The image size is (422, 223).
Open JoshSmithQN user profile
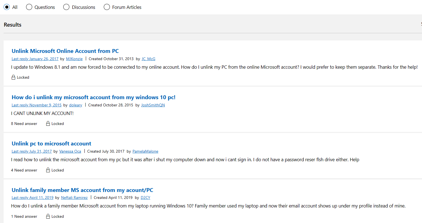click(153, 105)
